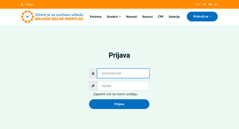Select the RS language option
The height and width of the screenshot is (129, 239).
(210, 4)
